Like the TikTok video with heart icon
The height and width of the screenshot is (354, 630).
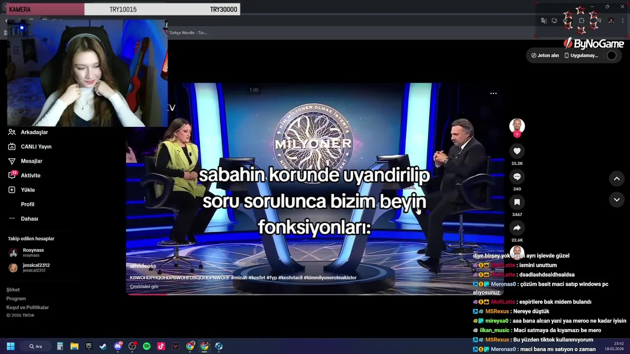[517, 151]
